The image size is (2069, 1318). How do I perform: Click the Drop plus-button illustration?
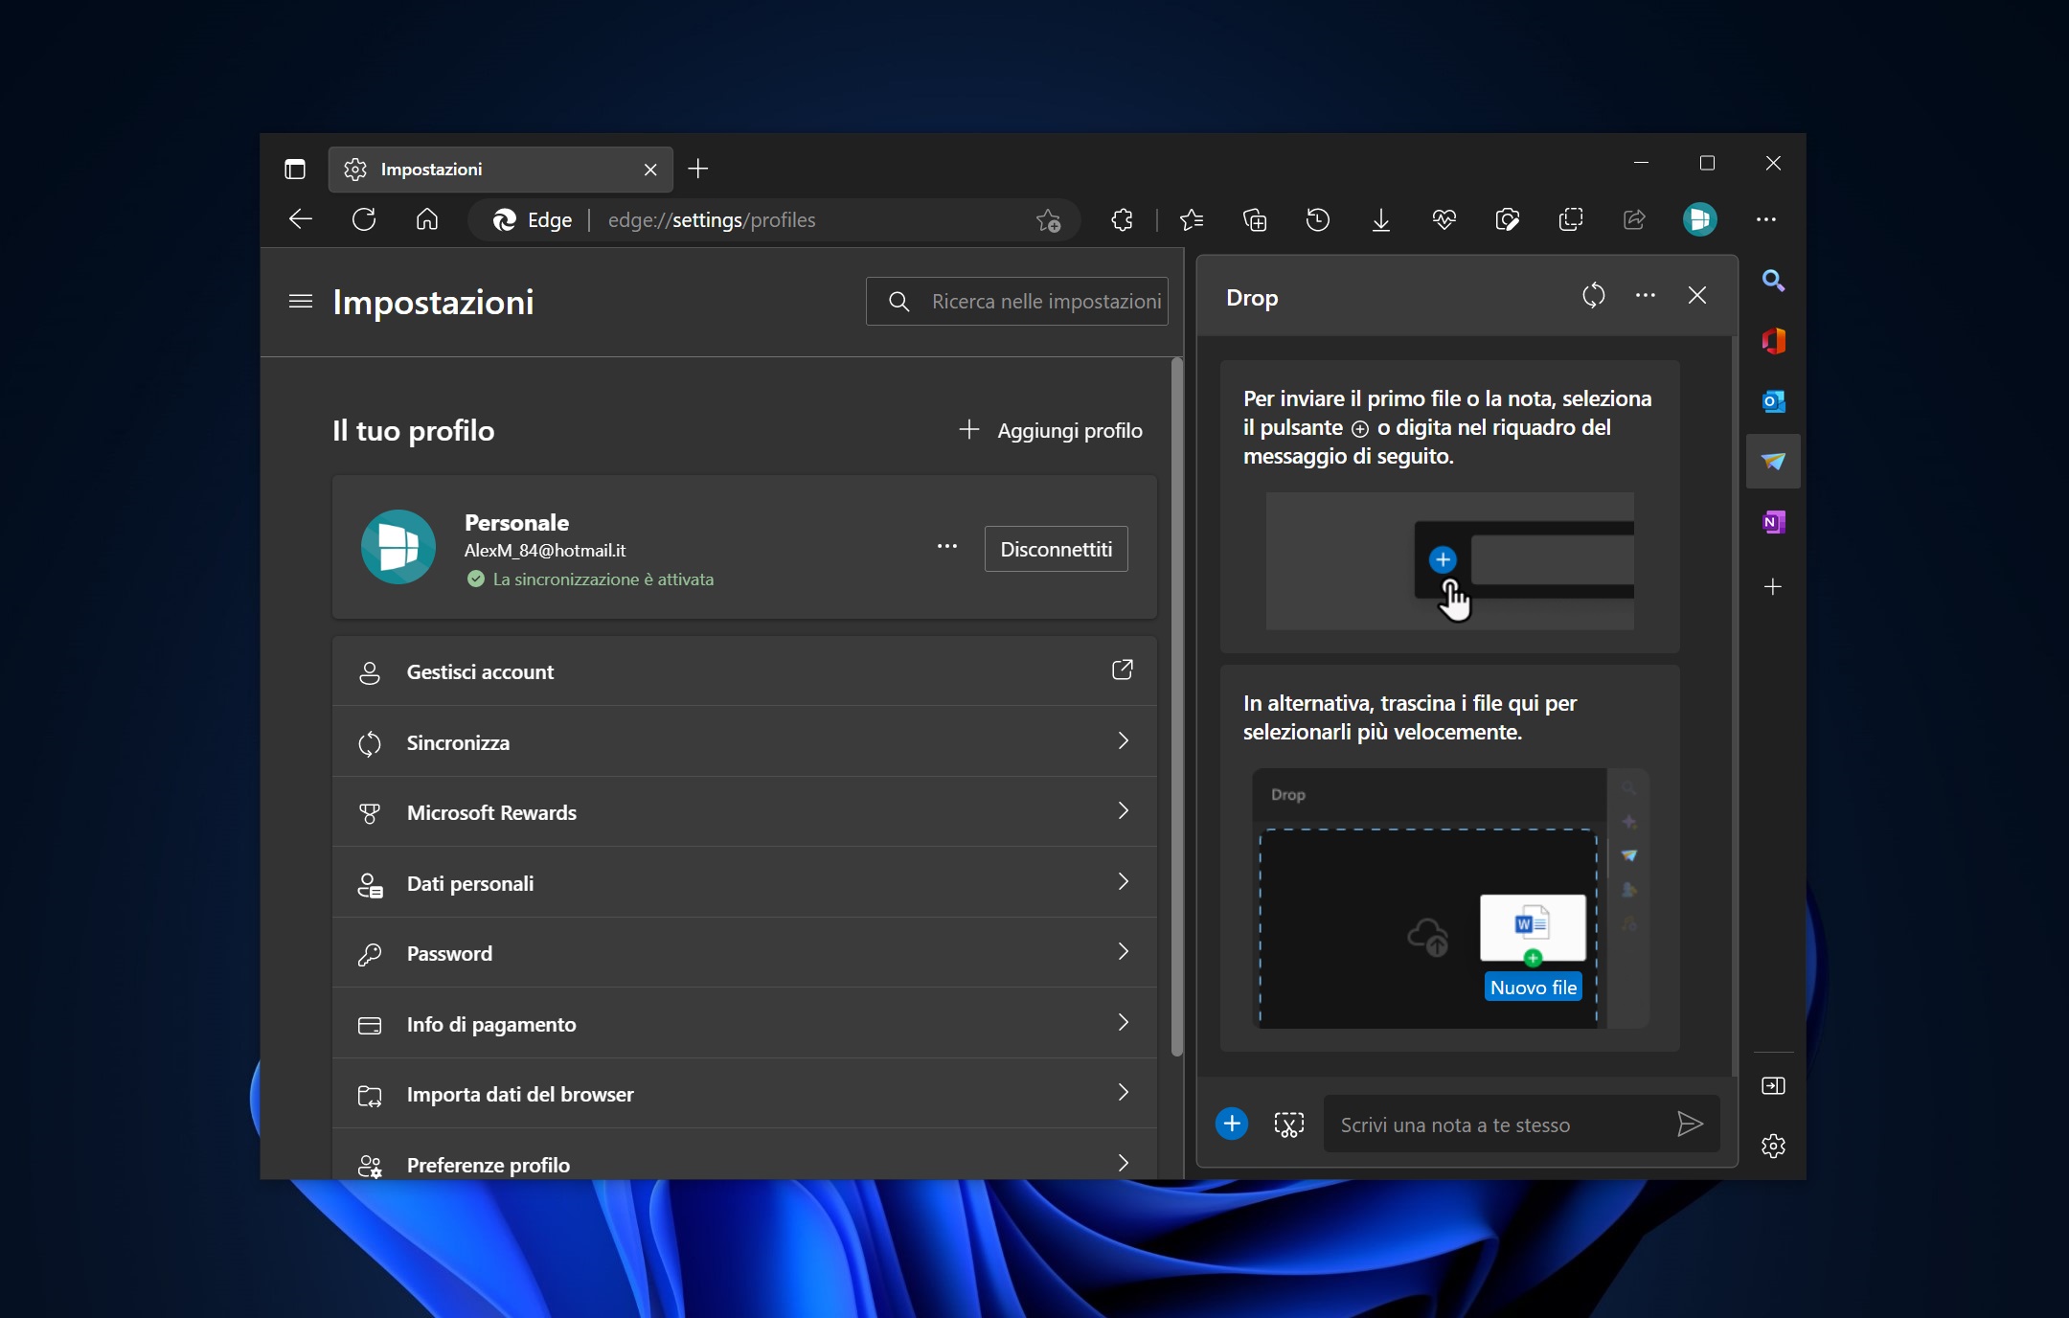(1450, 561)
